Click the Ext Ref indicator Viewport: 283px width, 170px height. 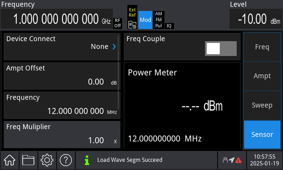point(132,12)
